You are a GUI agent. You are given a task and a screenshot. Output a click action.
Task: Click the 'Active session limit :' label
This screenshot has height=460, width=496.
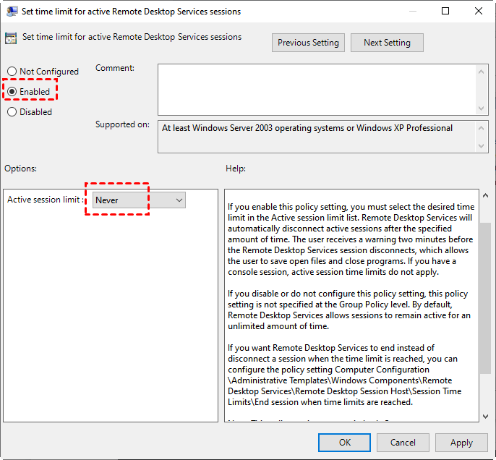click(46, 200)
